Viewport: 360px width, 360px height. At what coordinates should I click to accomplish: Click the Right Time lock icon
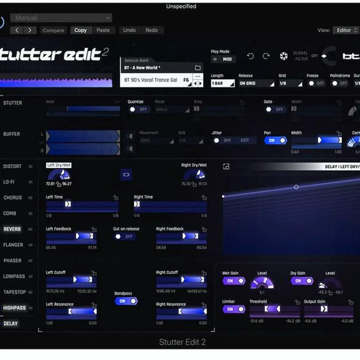[x=204, y=197]
